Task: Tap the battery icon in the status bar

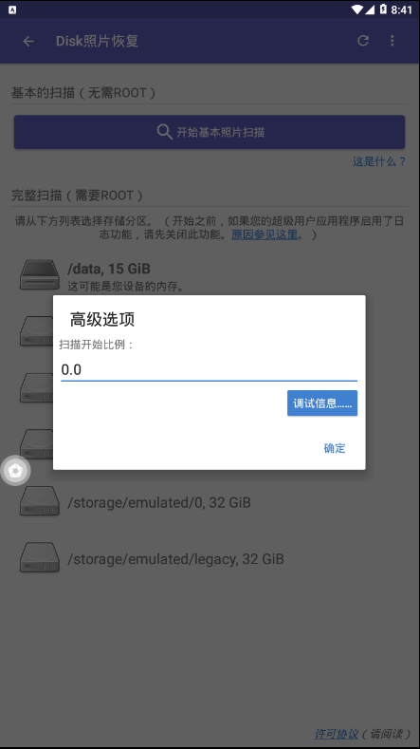Action: pos(383,9)
